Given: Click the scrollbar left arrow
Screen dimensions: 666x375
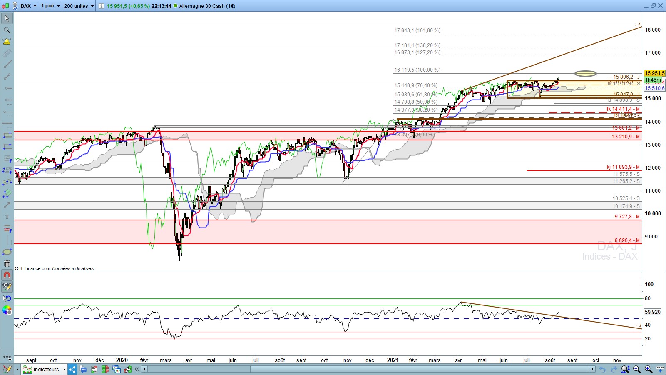Looking at the screenshot, I should click(x=144, y=369).
